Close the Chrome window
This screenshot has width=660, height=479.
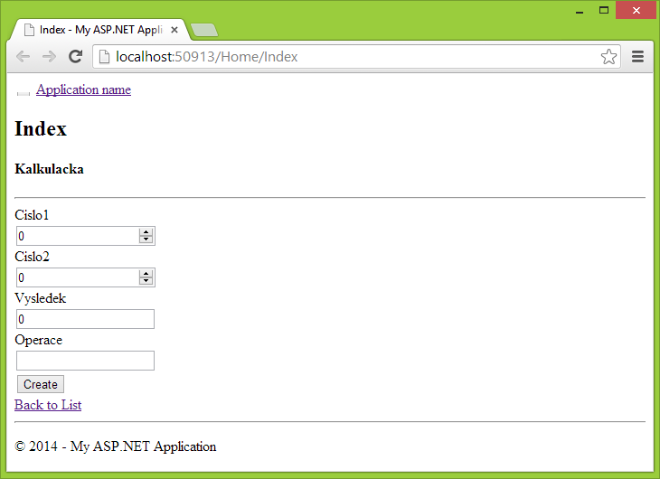click(x=636, y=11)
